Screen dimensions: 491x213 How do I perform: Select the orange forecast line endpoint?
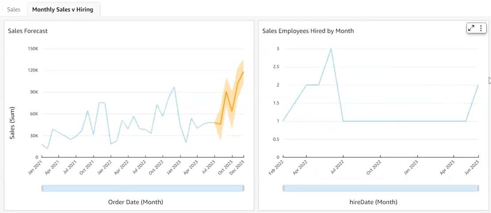[x=243, y=72]
